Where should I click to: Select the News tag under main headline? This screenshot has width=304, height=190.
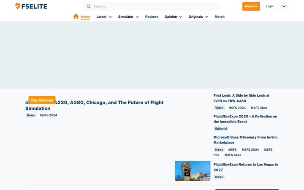point(31,115)
